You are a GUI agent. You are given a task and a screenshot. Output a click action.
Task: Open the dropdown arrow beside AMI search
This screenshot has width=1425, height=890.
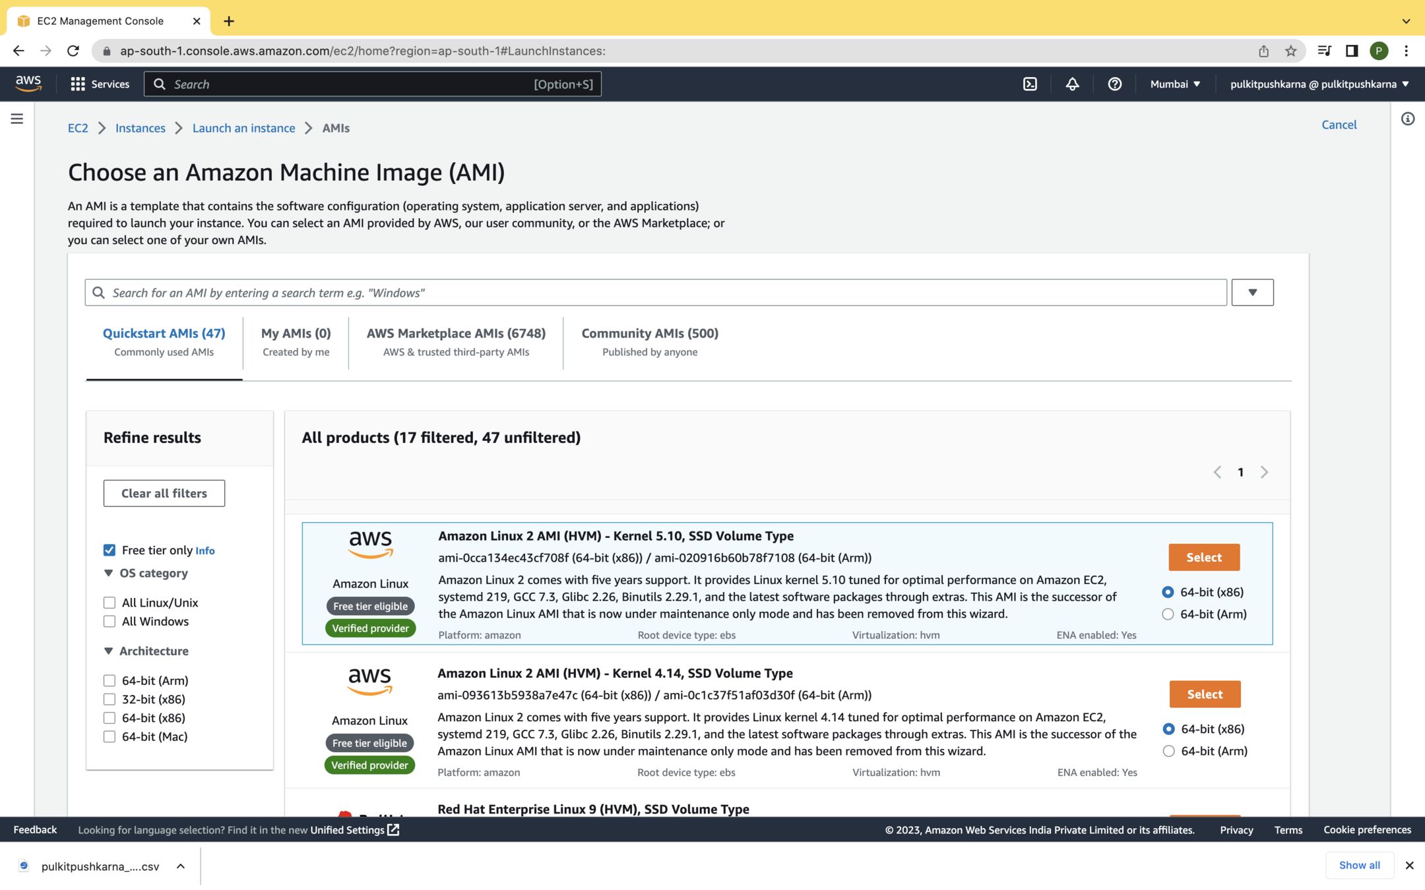tap(1251, 292)
